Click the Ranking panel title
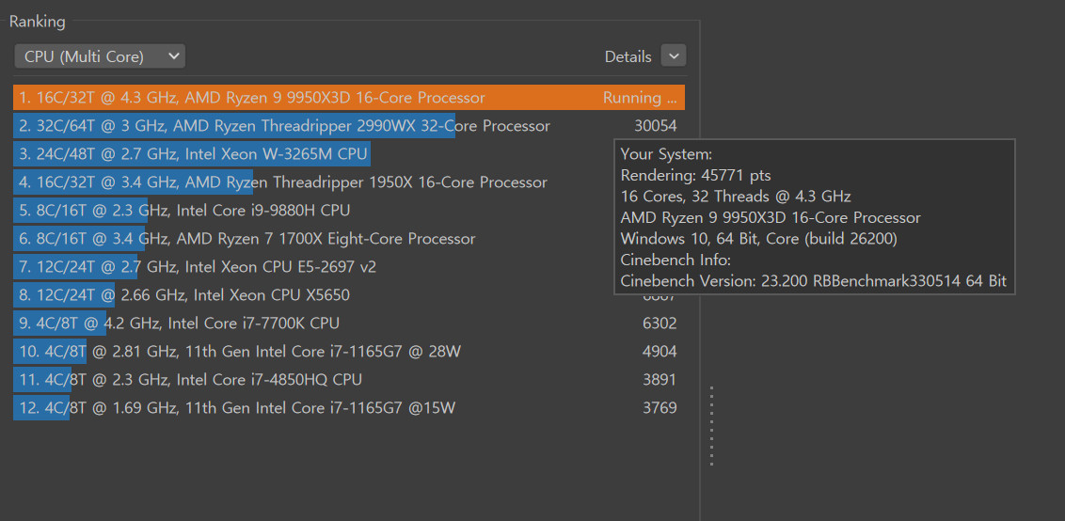 click(38, 22)
